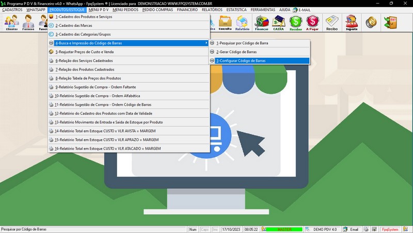Click the green Receber dollar icon

296,23
